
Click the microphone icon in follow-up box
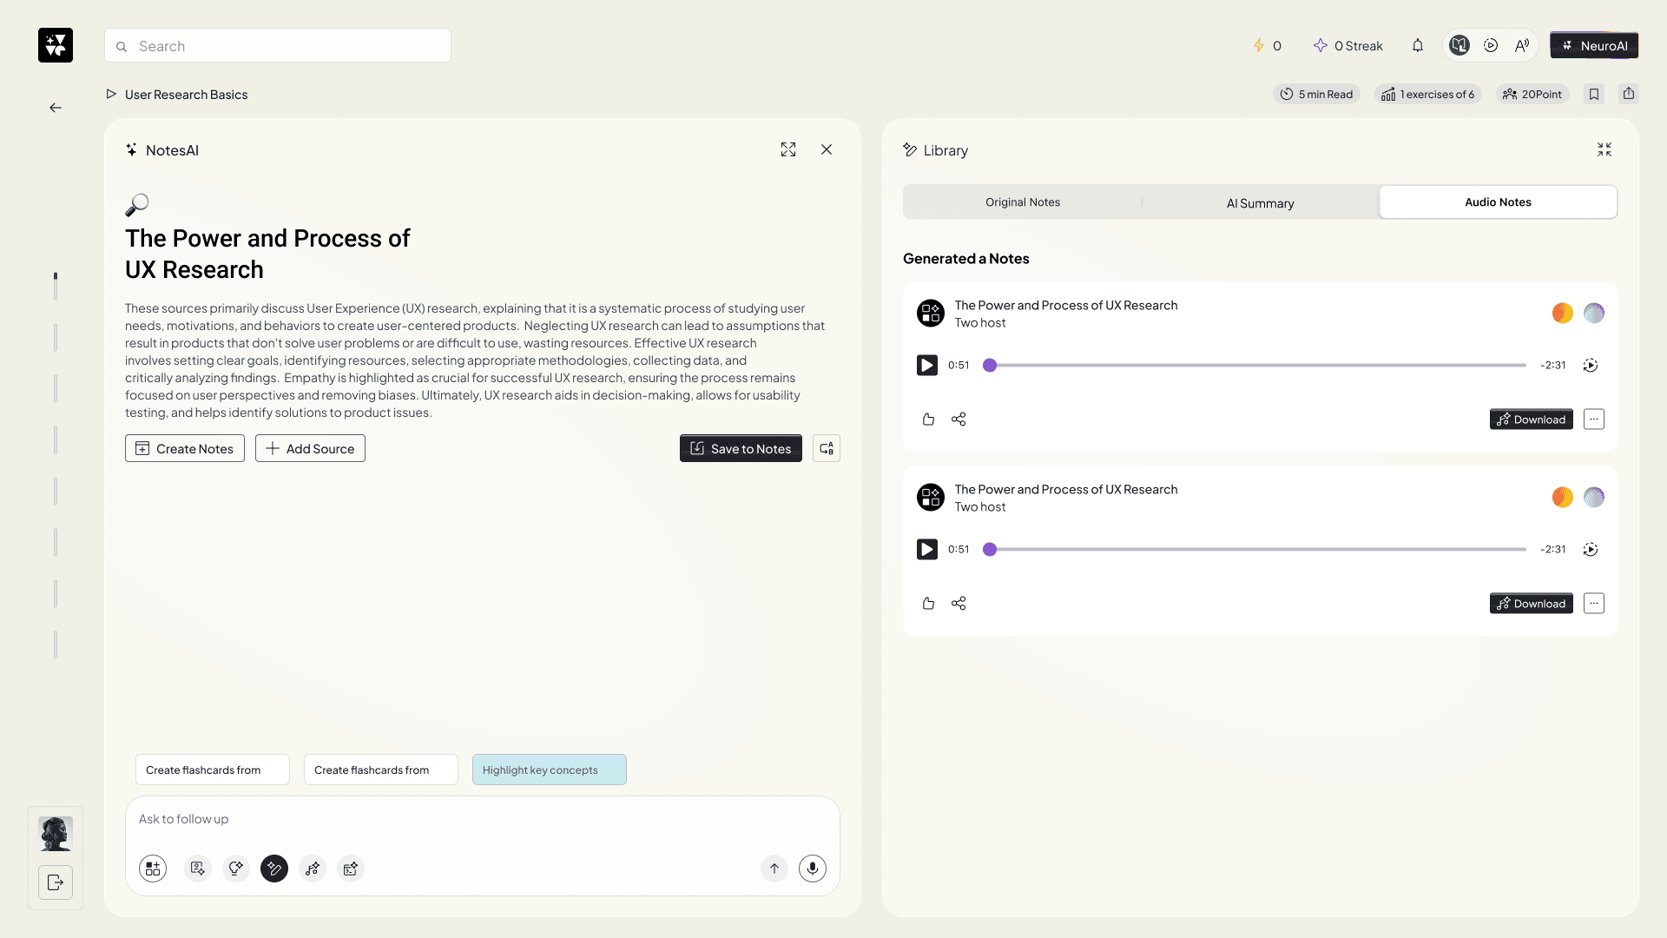pyautogui.click(x=812, y=868)
